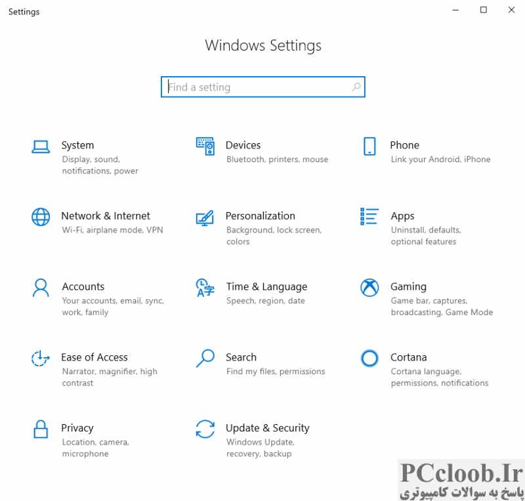Go to the Devices title
The width and height of the screenshot is (525, 501).
(243, 145)
